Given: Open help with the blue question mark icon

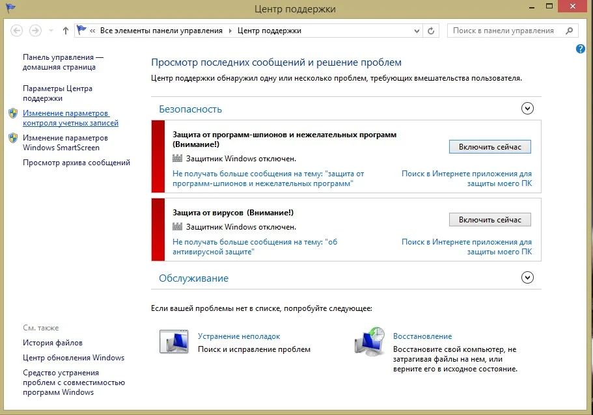Looking at the screenshot, I should coord(580,49).
